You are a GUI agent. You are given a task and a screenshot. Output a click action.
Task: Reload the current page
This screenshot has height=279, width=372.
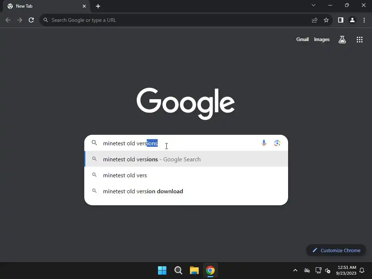tap(31, 20)
